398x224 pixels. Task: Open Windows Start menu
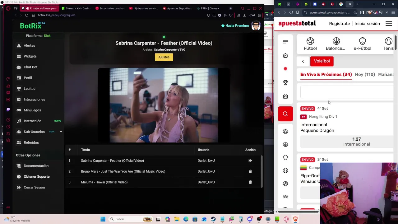coord(103,219)
